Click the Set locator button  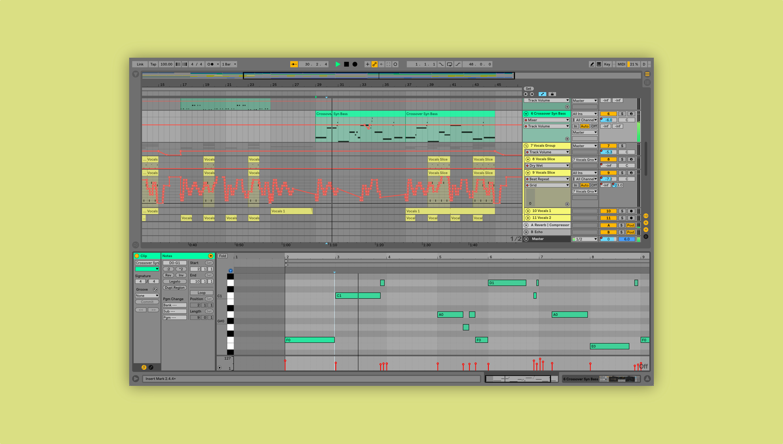pyautogui.click(x=528, y=89)
